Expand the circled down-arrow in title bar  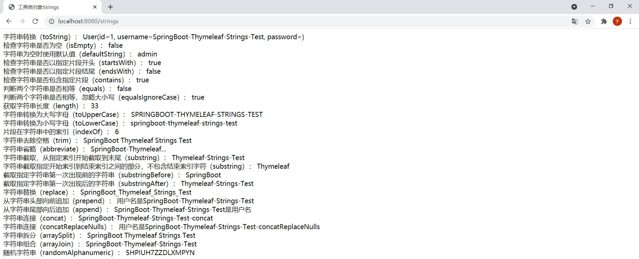[574, 7]
